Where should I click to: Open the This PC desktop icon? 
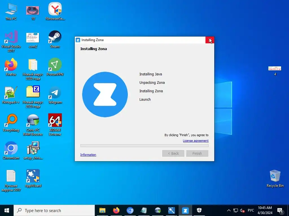[x=11, y=11]
